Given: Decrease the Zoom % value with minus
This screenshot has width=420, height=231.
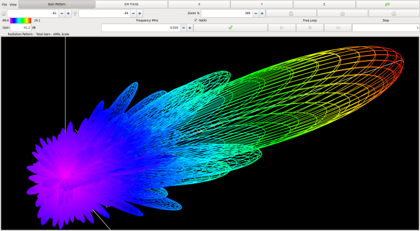Looking at the screenshot, I should tap(256, 14).
